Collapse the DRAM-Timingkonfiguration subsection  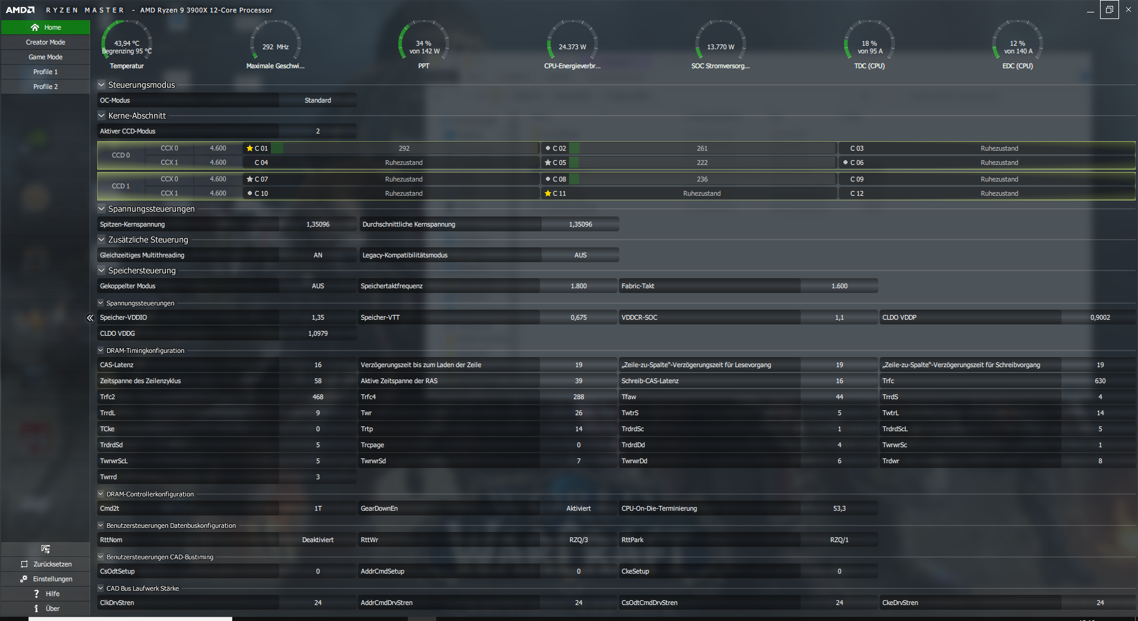pyautogui.click(x=101, y=351)
